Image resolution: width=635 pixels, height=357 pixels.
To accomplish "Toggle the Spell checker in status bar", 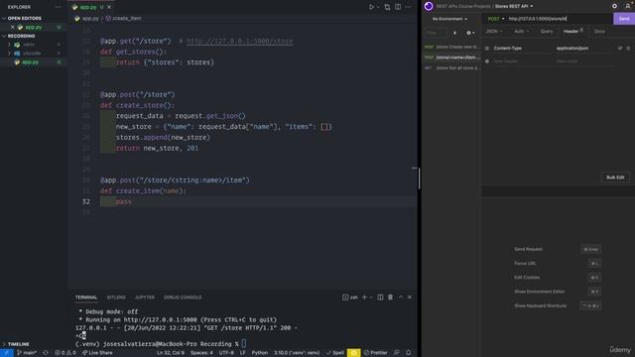I will (x=335, y=353).
